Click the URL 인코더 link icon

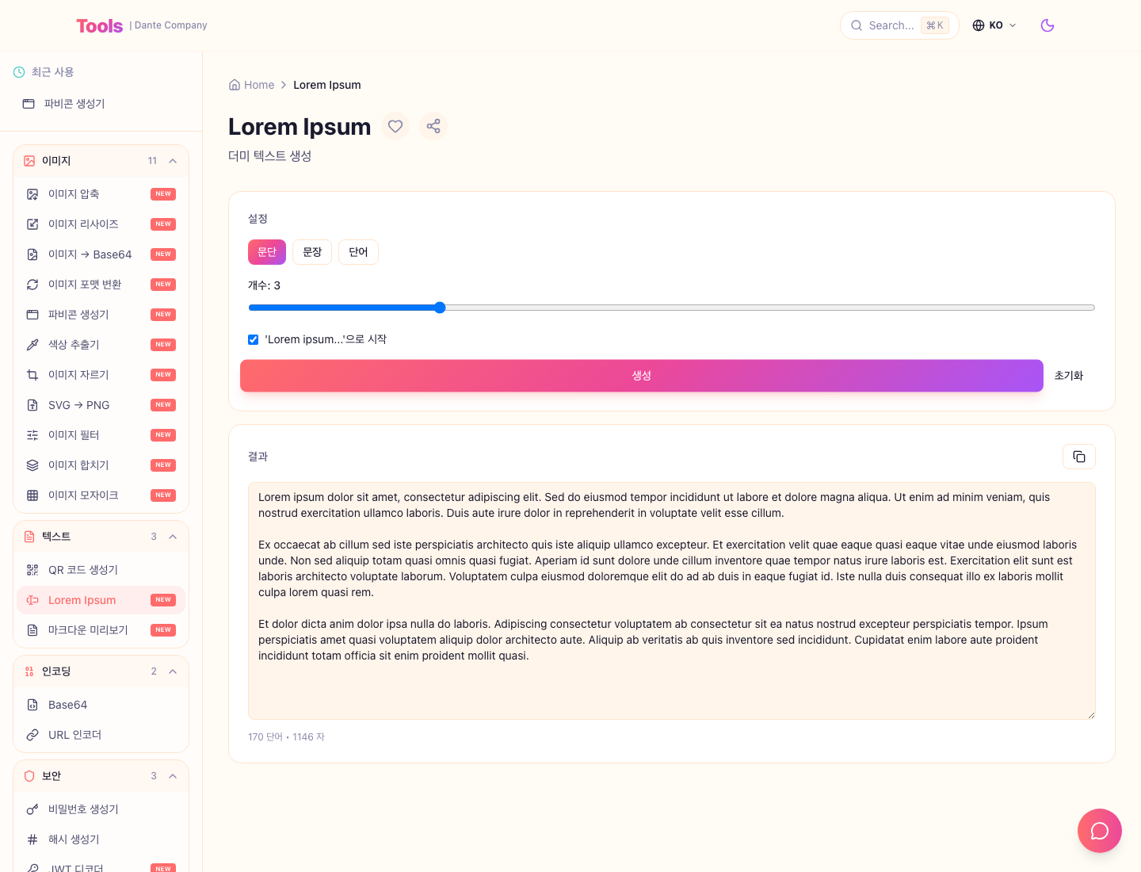(x=32, y=735)
